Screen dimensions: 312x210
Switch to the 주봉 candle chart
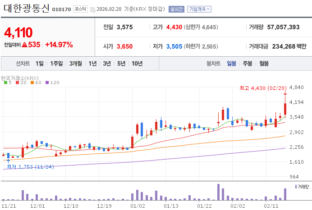click(x=248, y=63)
